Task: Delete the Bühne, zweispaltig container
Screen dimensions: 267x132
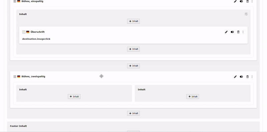Action: coord(247,77)
